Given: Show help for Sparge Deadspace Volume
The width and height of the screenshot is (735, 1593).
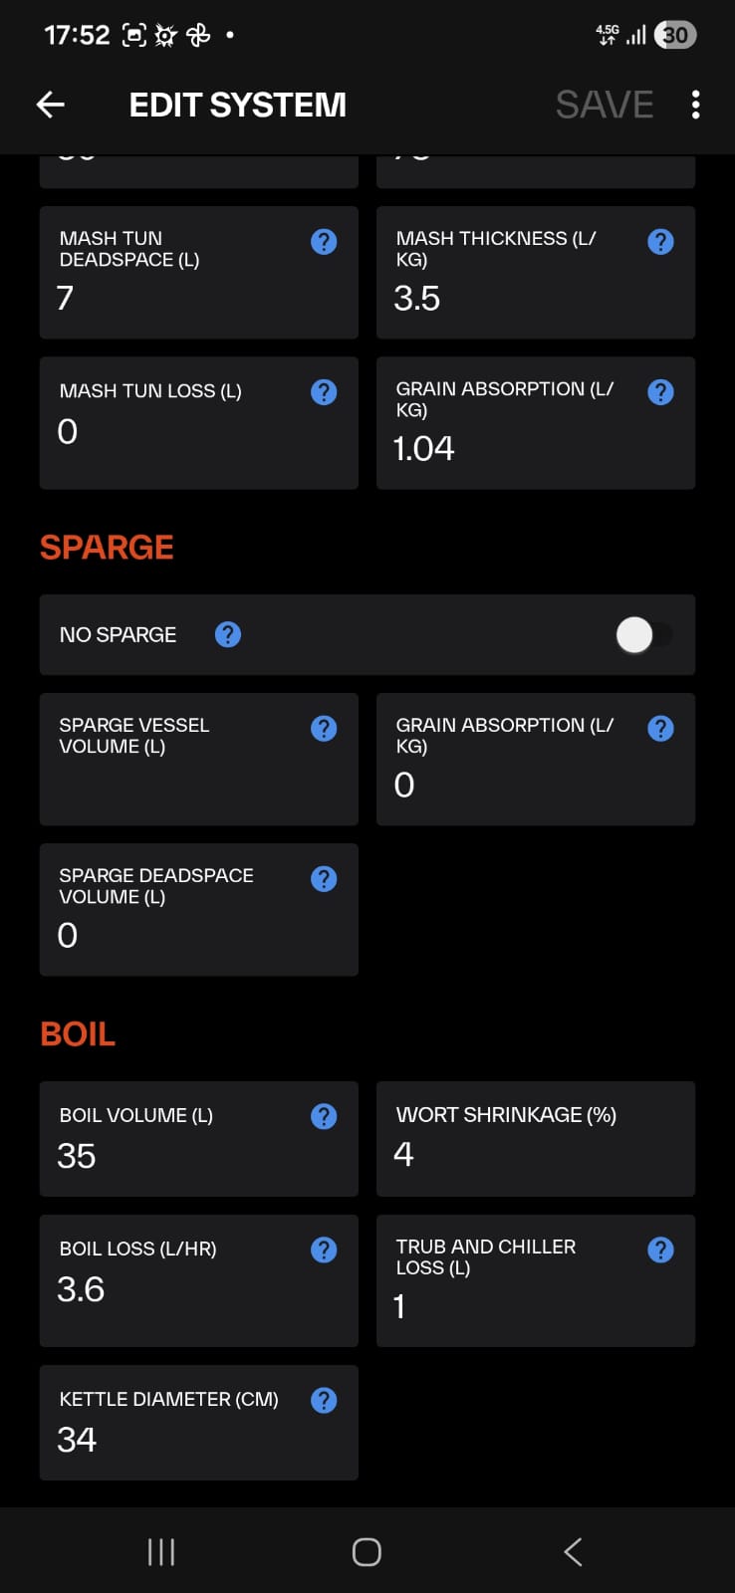Looking at the screenshot, I should click(x=324, y=879).
